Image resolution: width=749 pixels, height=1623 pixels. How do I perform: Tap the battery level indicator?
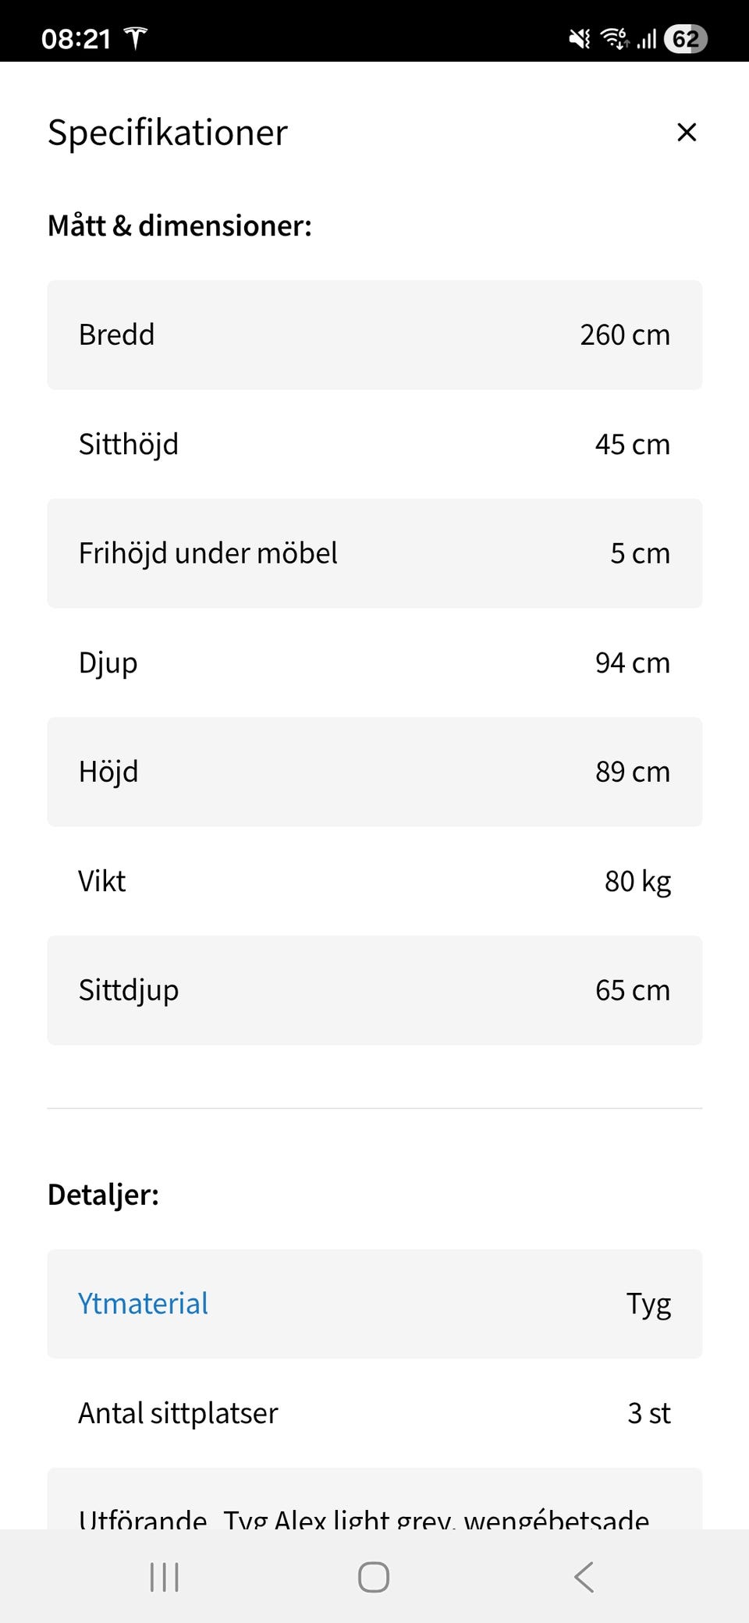click(x=685, y=38)
